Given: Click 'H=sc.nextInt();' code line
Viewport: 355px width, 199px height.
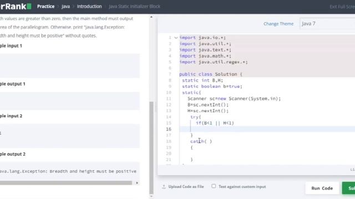Looking at the screenshot, I should [208, 111].
